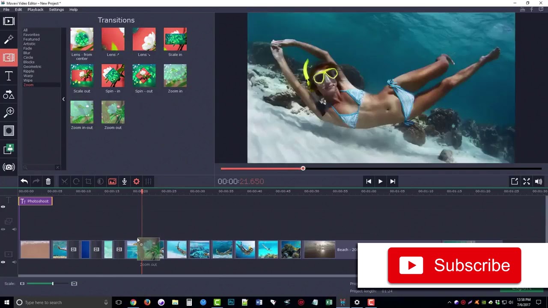Select the Spin - in transition thumbnail
Viewport: 548px width, 308px height.
tap(113, 76)
